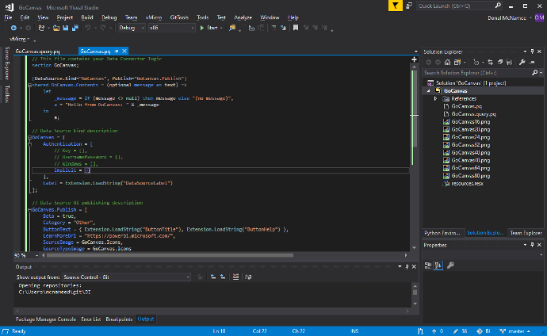Open the Build menu

87,17
